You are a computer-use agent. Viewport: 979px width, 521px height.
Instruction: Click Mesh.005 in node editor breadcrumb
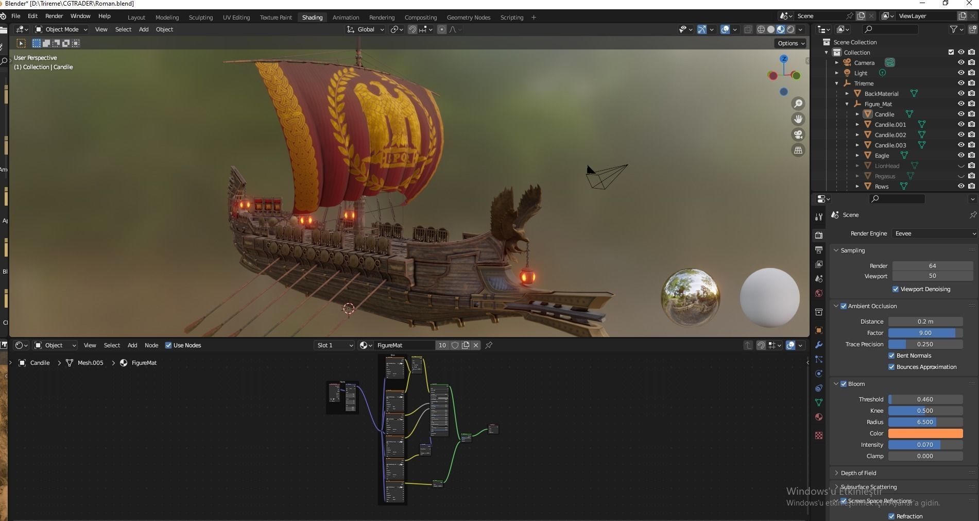point(90,363)
